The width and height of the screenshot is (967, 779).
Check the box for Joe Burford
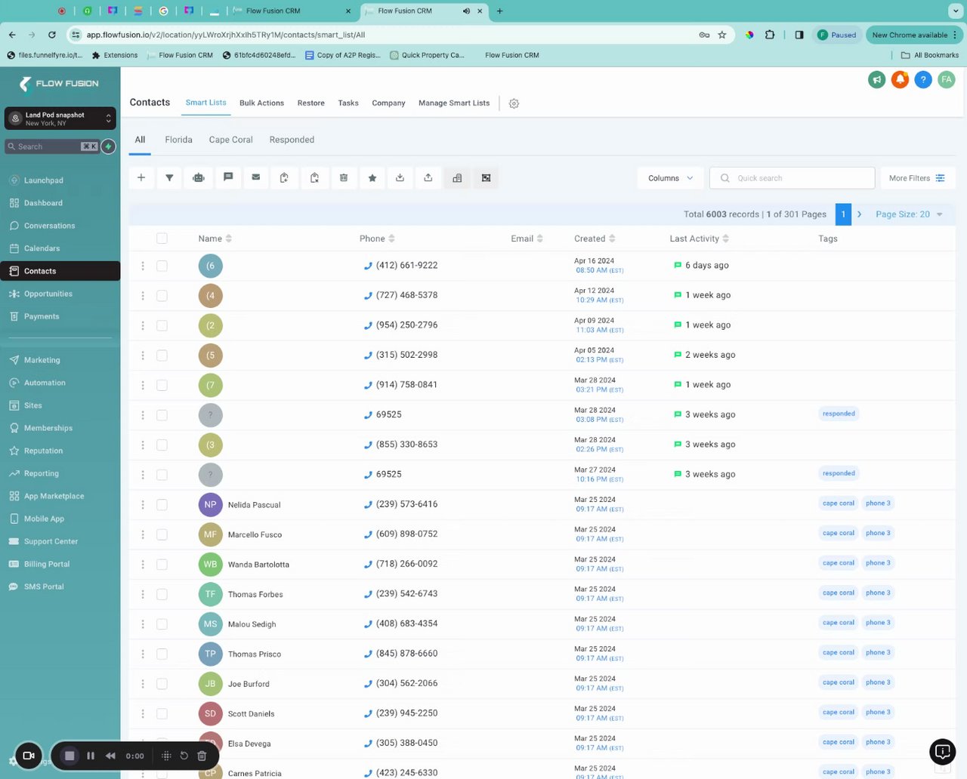point(162,684)
